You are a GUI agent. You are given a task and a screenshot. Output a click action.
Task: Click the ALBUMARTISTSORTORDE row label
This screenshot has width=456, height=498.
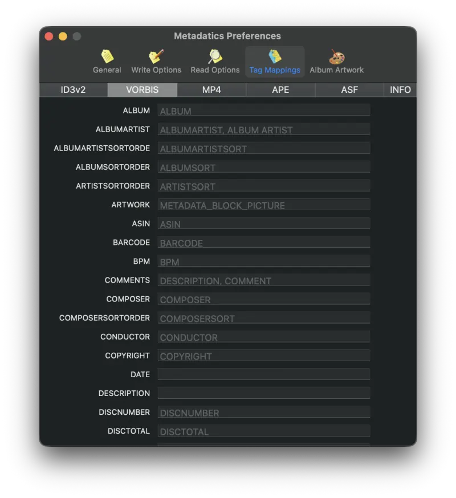click(x=101, y=148)
